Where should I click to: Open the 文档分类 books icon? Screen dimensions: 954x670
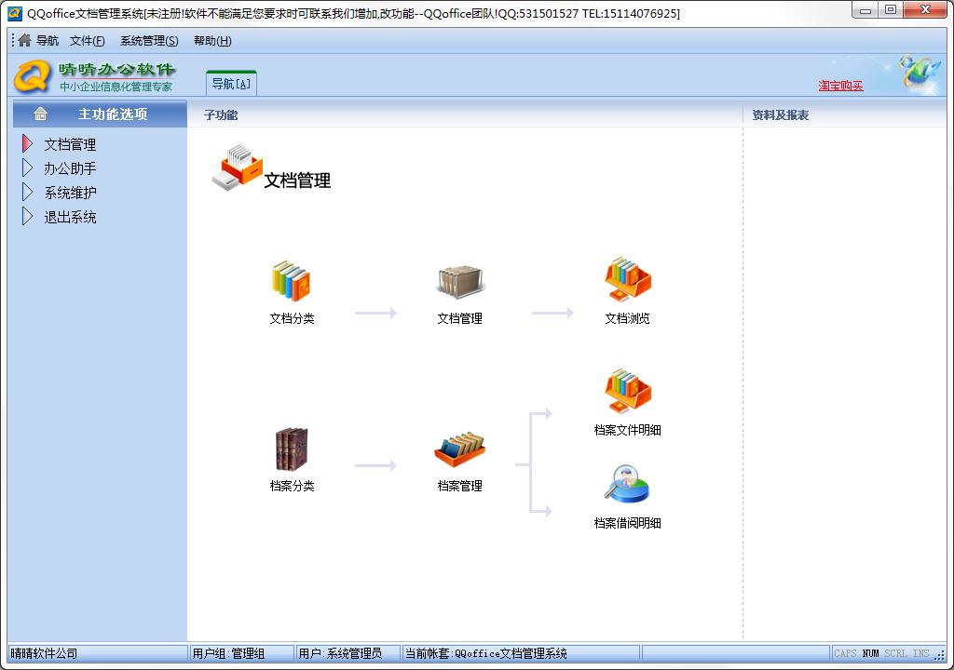click(292, 282)
